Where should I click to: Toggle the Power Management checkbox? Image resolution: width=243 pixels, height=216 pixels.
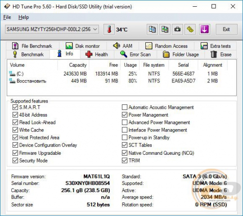[x=125, y=115]
